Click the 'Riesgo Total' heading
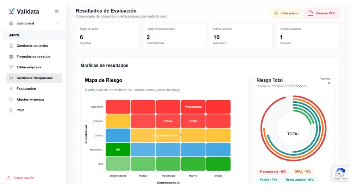Image resolution: width=352 pixels, height=196 pixels. [269, 80]
